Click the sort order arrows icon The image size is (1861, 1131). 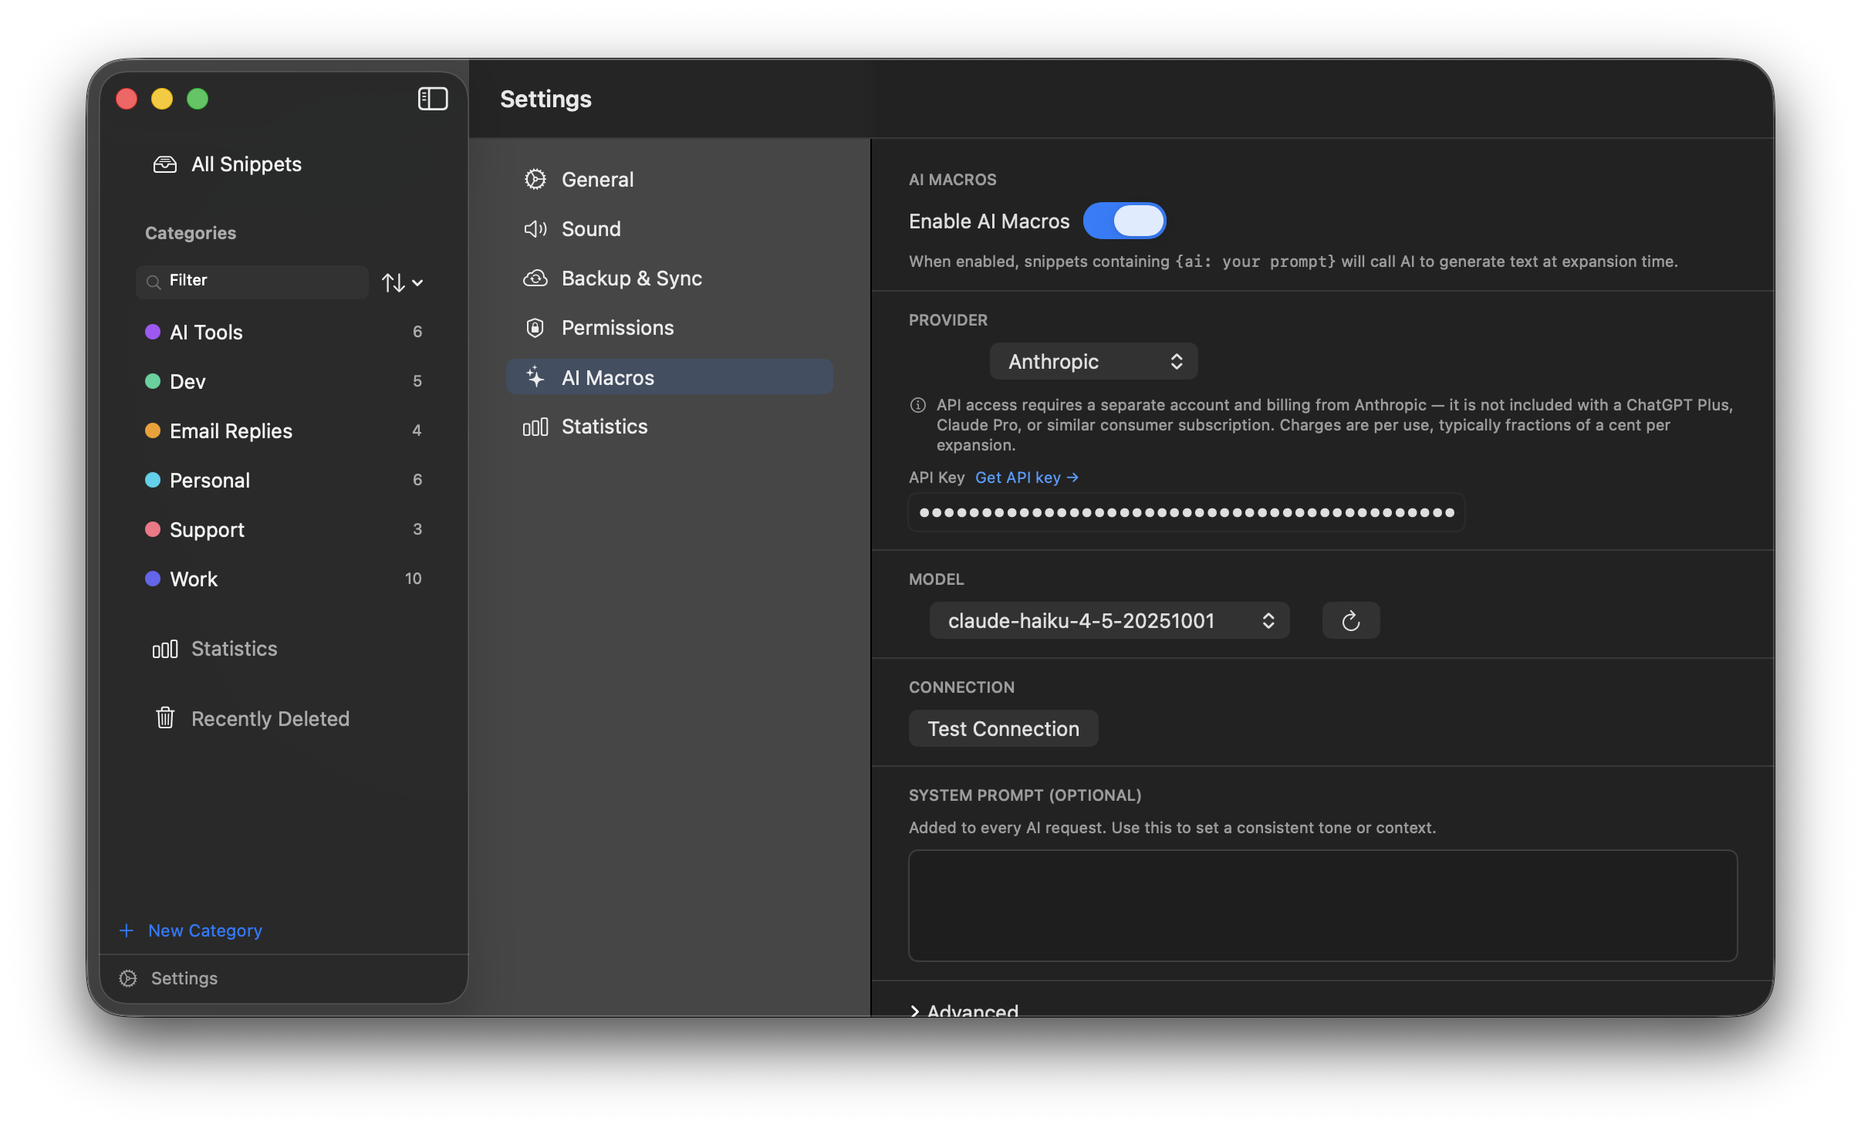coord(393,282)
